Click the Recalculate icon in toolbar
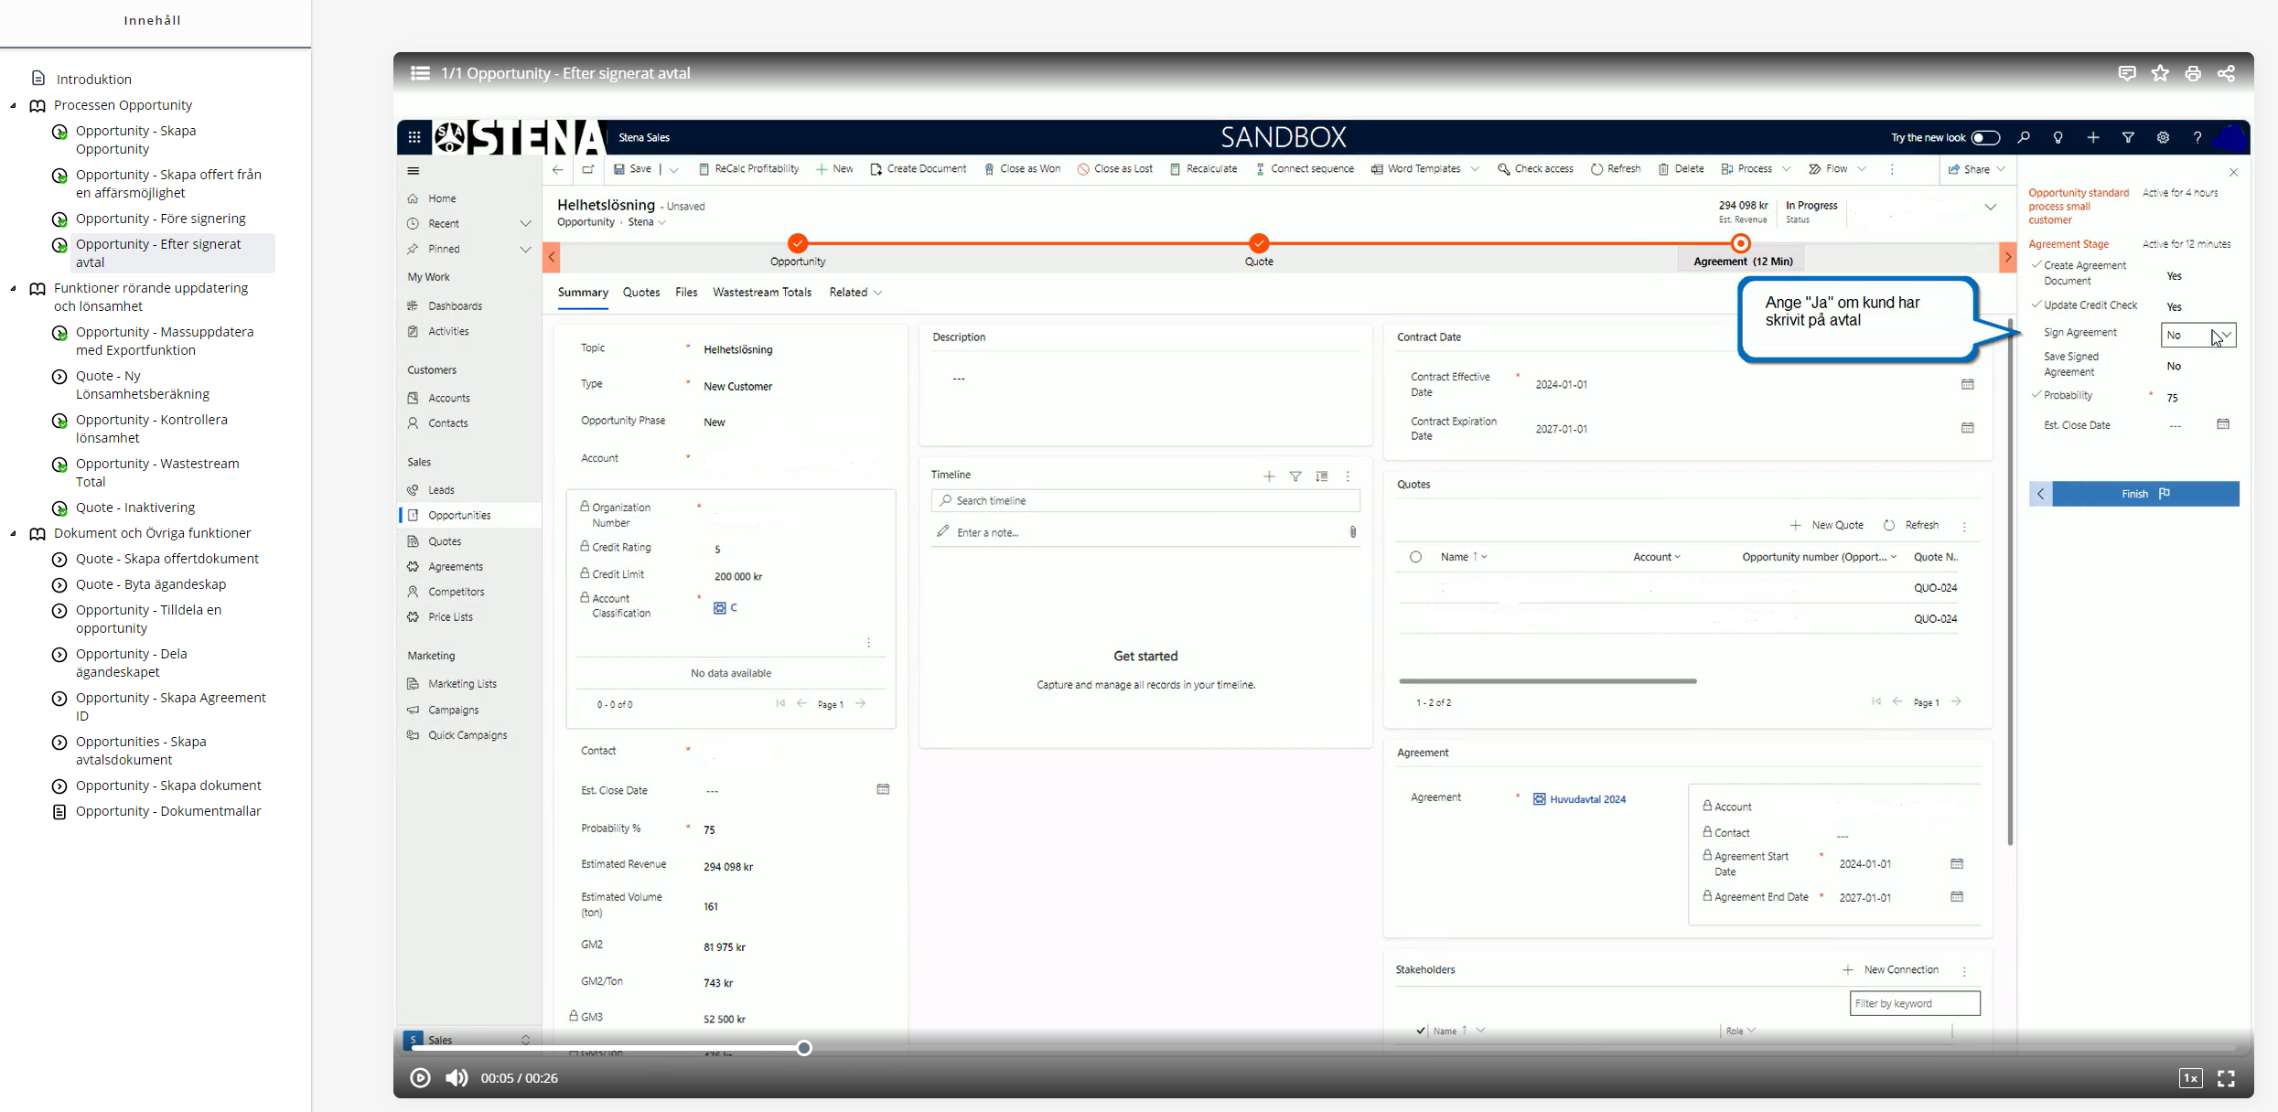The width and height of the screenshot is (2278, 1112). [1176, 170]
